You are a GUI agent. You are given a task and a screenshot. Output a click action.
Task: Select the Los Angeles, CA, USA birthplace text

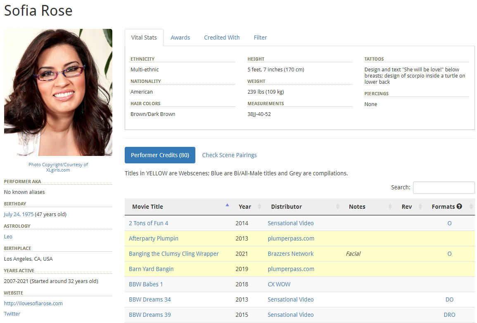28,259
